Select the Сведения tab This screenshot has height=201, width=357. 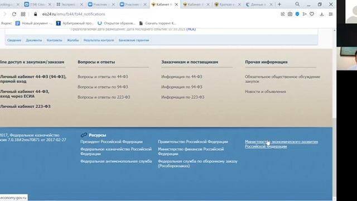(x=14, y=40)
